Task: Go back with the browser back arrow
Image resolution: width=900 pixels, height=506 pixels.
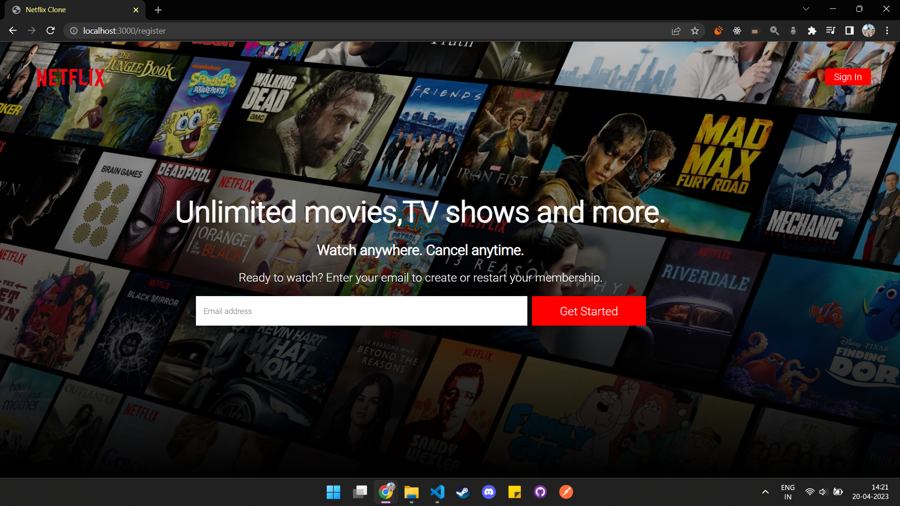Action: click(x=13, y=30)
